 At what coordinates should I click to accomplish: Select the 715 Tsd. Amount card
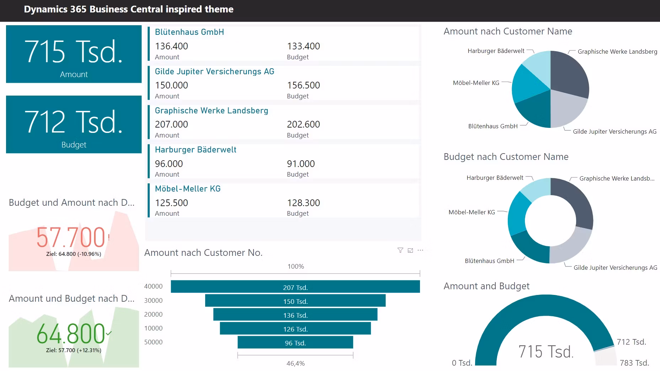point(74,54)
